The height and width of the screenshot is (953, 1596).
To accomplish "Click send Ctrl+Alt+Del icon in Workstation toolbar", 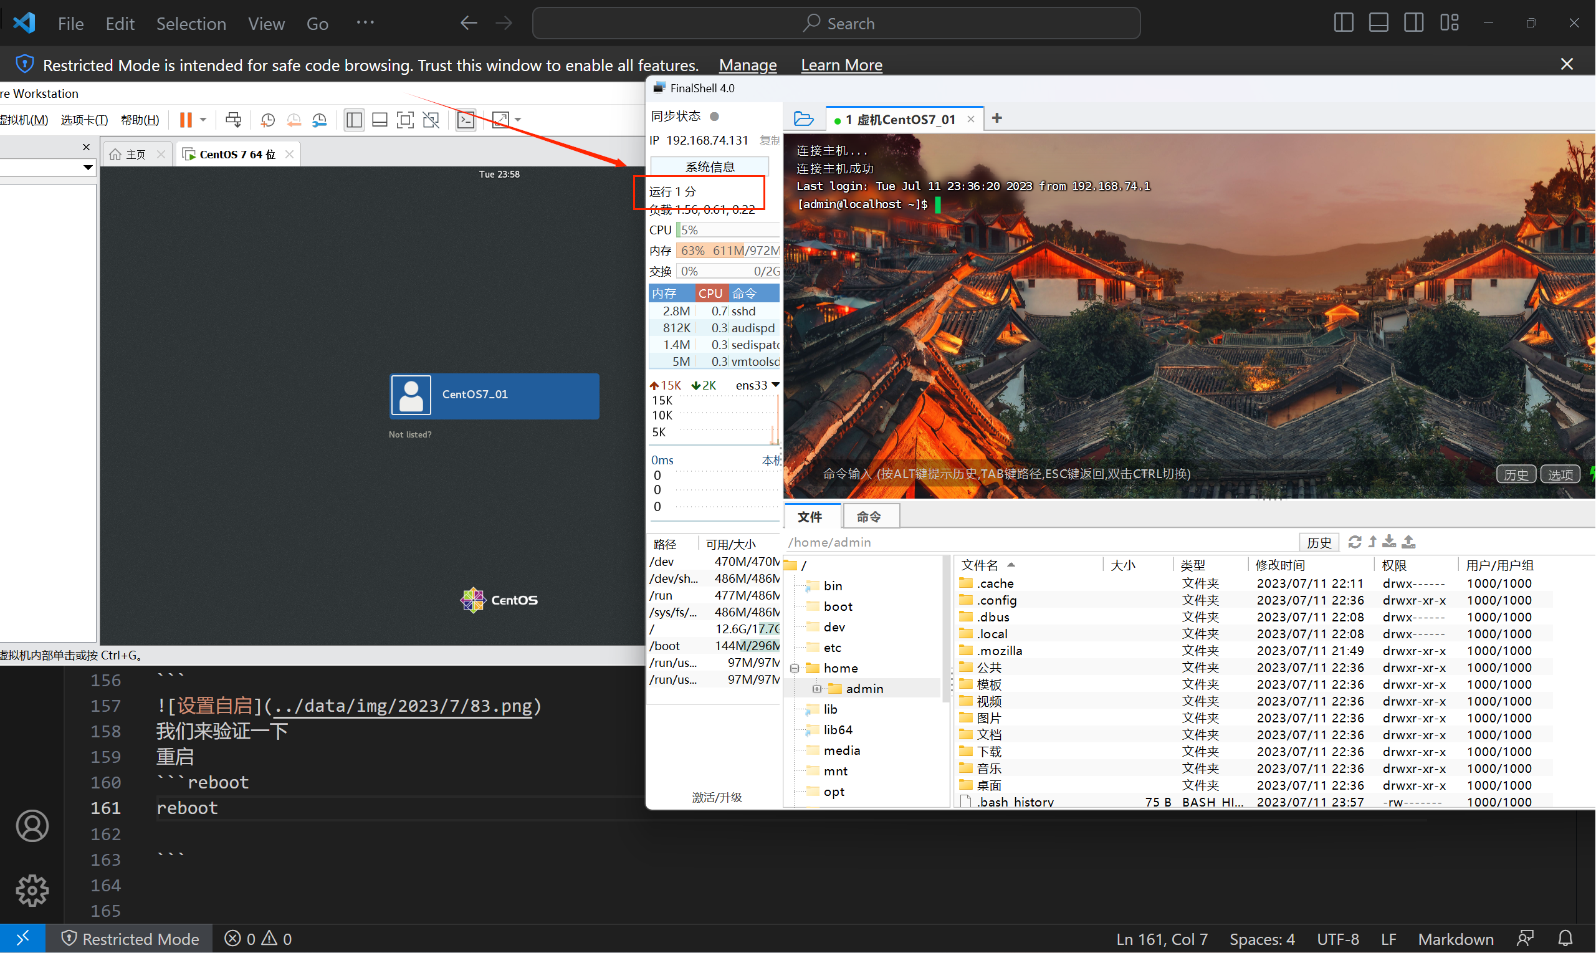I will pos(234,120).
